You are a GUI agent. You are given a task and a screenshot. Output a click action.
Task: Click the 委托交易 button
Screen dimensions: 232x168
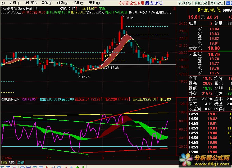[x=201, y=3]
